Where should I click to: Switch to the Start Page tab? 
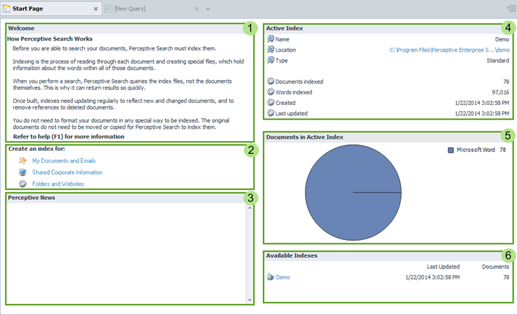51,8
